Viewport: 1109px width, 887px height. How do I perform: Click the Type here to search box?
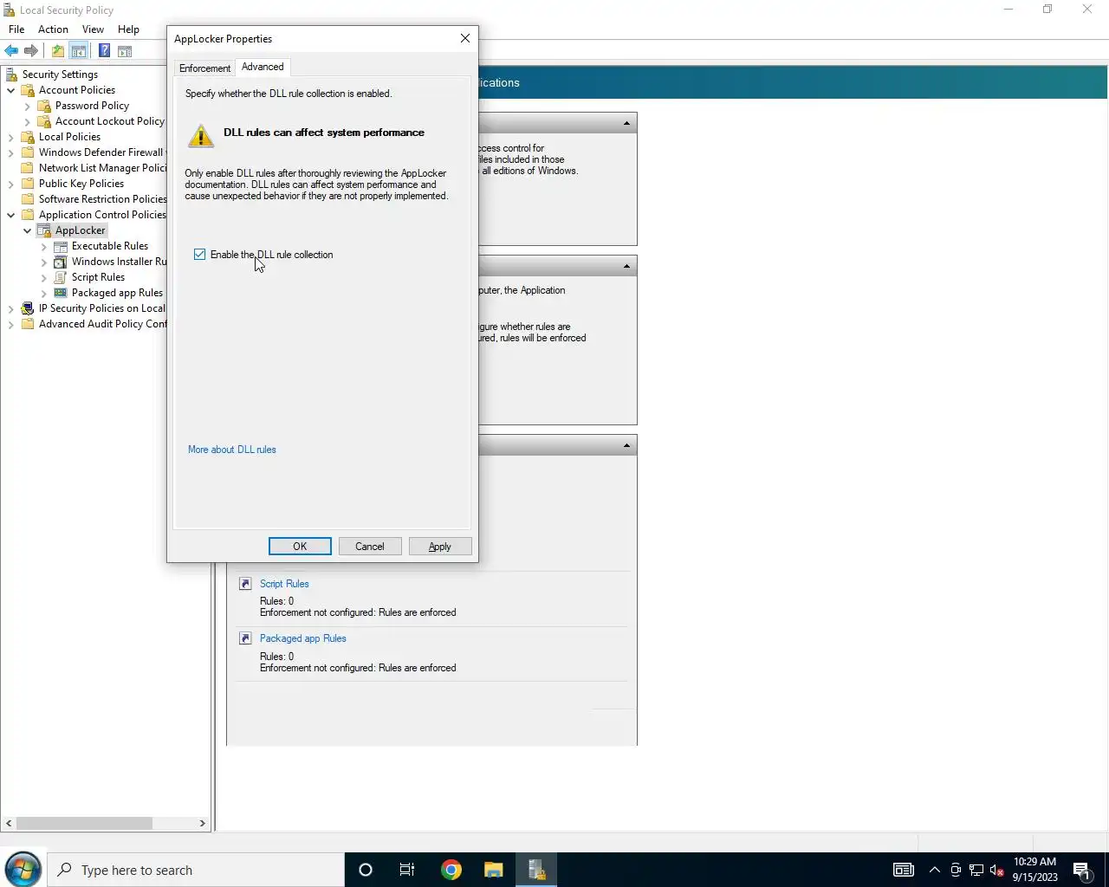[x=196, y=870]
